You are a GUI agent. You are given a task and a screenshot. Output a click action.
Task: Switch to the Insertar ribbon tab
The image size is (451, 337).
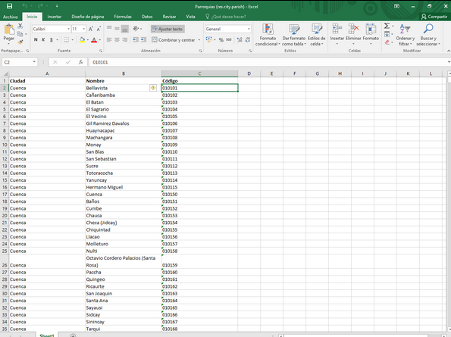click(x=55, y=17)
